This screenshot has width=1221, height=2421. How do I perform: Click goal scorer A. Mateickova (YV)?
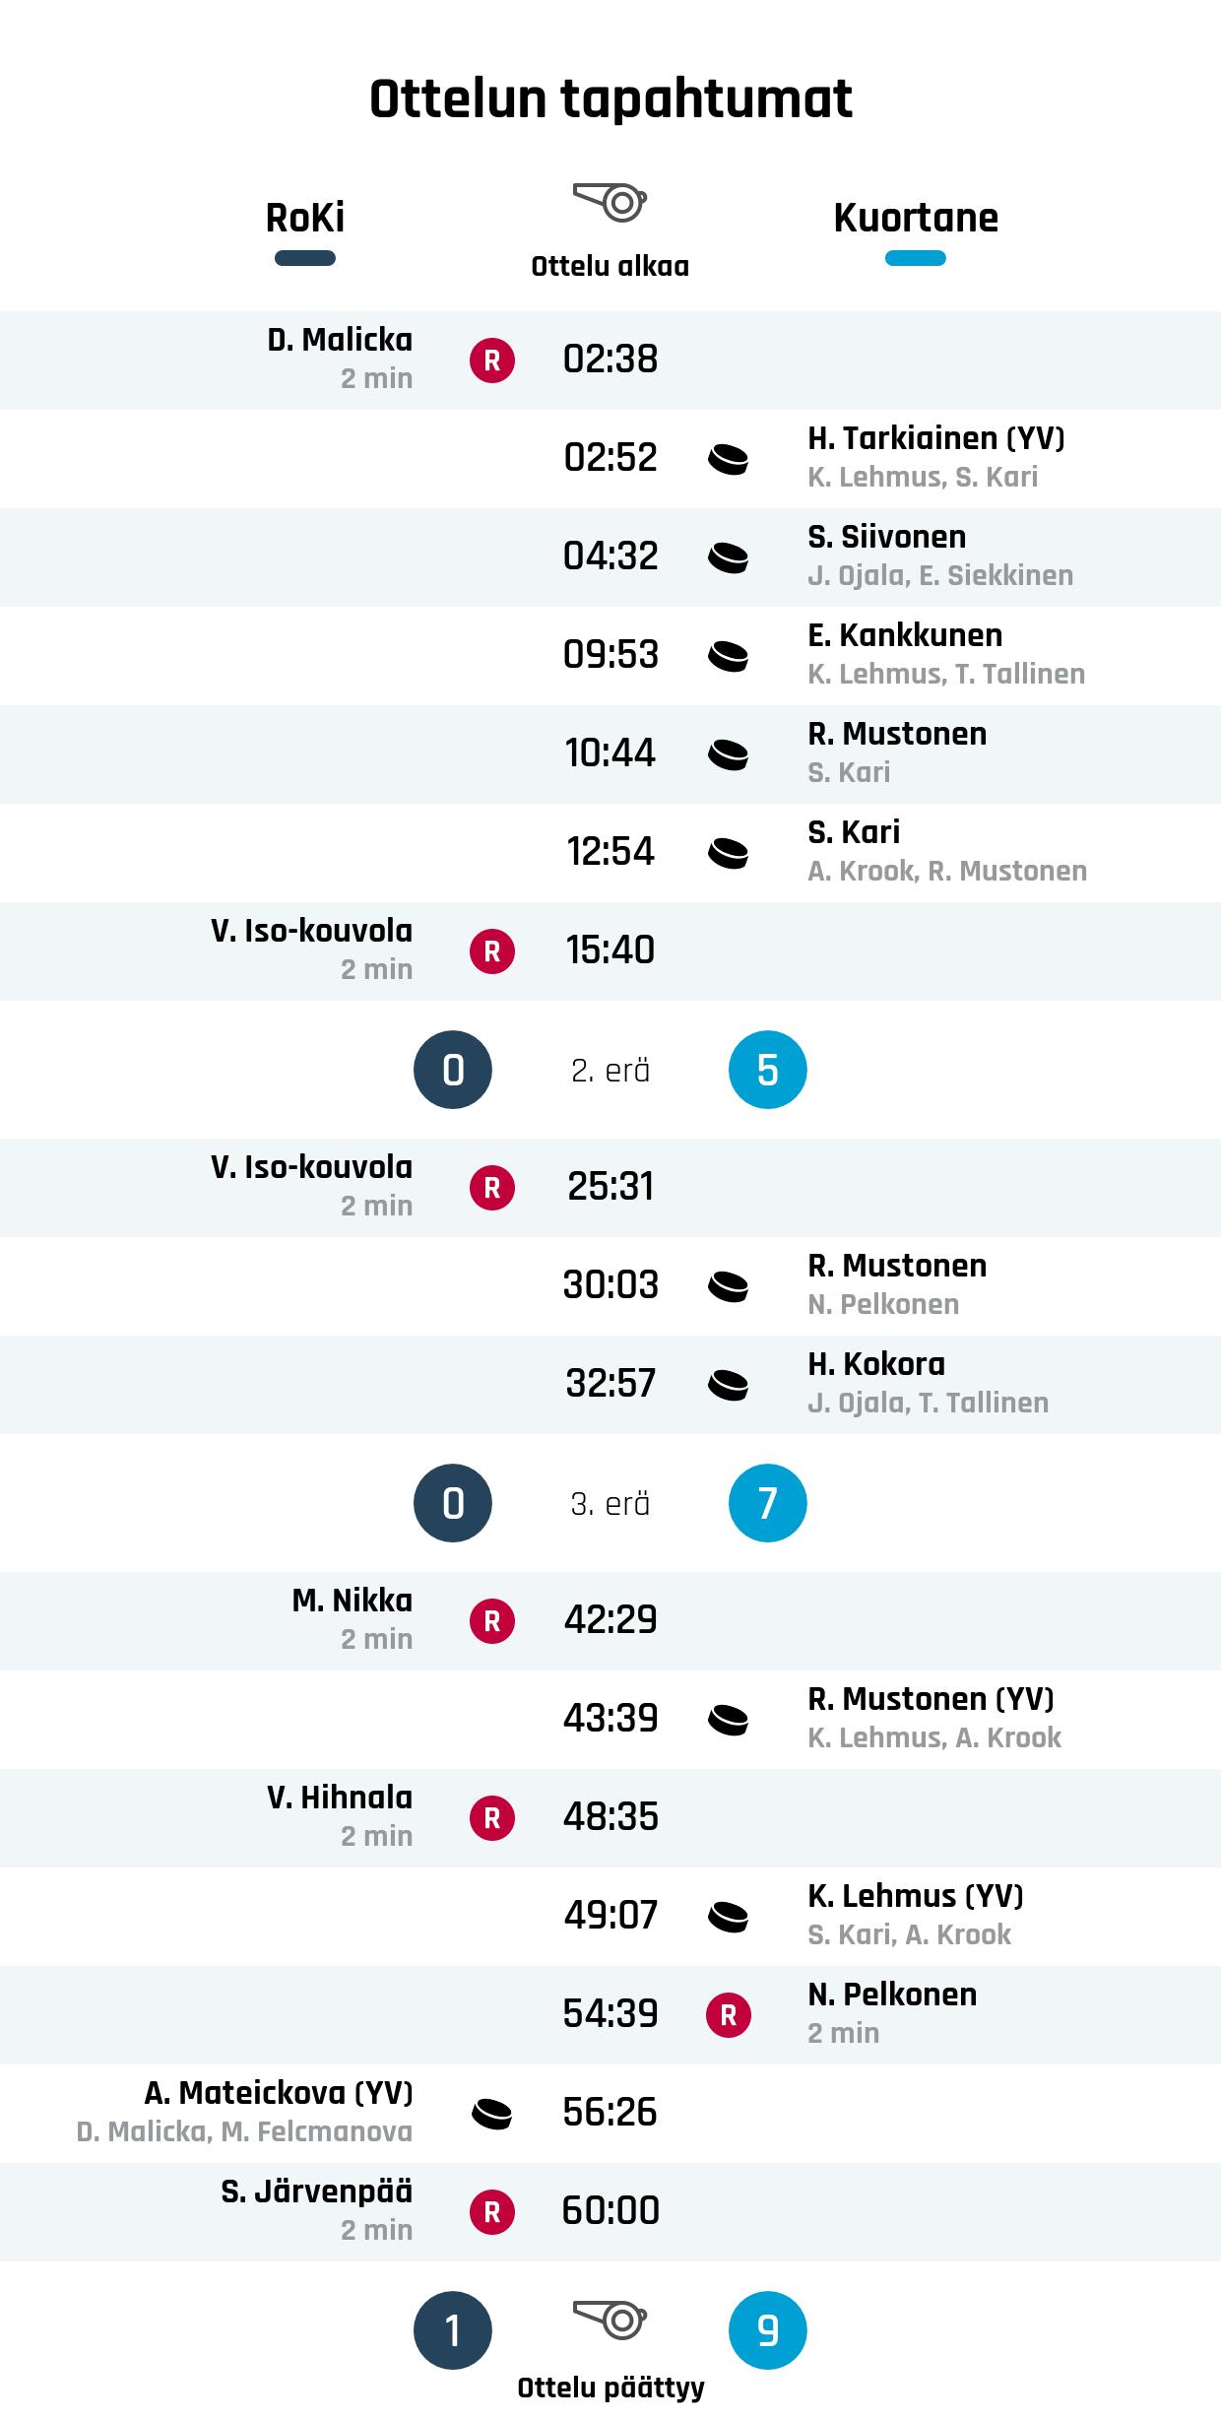pyautogui.click(x=279, y=2093)
